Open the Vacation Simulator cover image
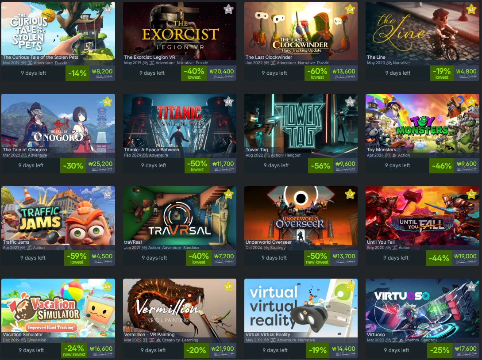The image size is (482, 360). 58,308
